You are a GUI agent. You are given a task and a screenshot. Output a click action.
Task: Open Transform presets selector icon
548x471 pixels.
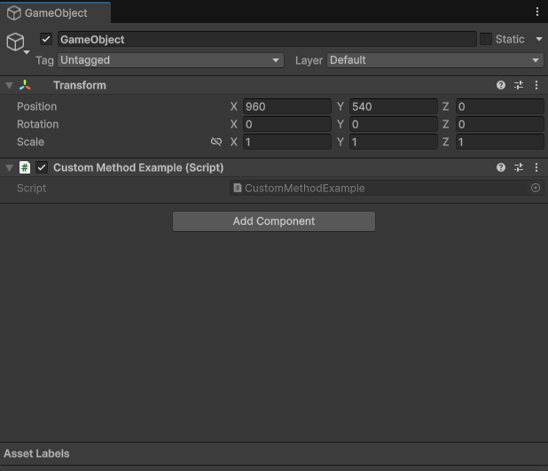(519, 86)
